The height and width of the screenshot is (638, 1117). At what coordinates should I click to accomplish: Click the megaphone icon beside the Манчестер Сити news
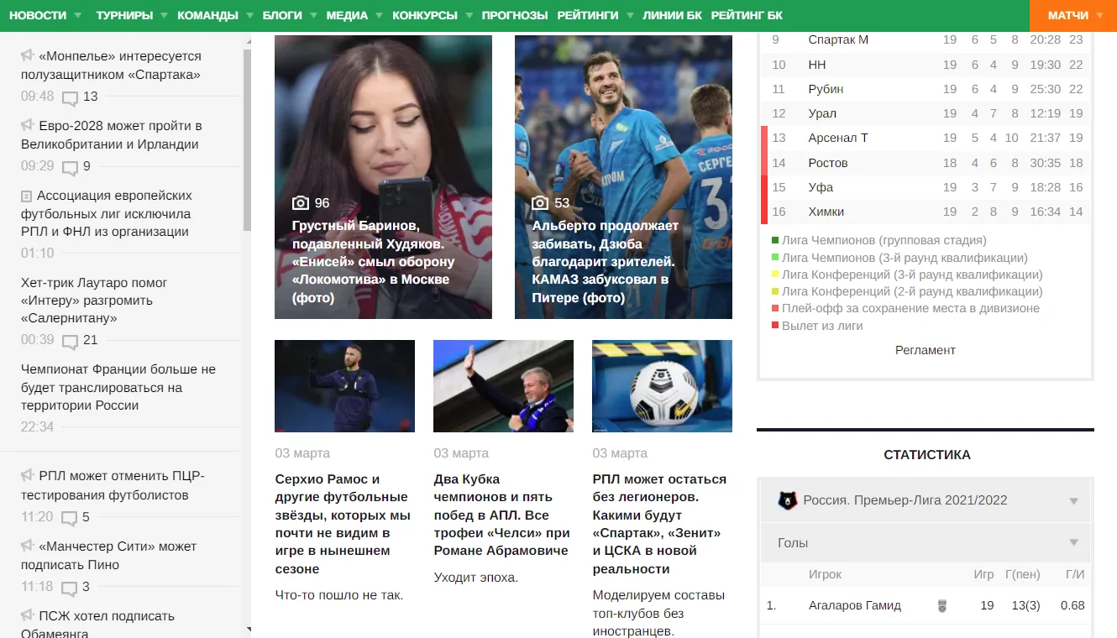[28, 546]
